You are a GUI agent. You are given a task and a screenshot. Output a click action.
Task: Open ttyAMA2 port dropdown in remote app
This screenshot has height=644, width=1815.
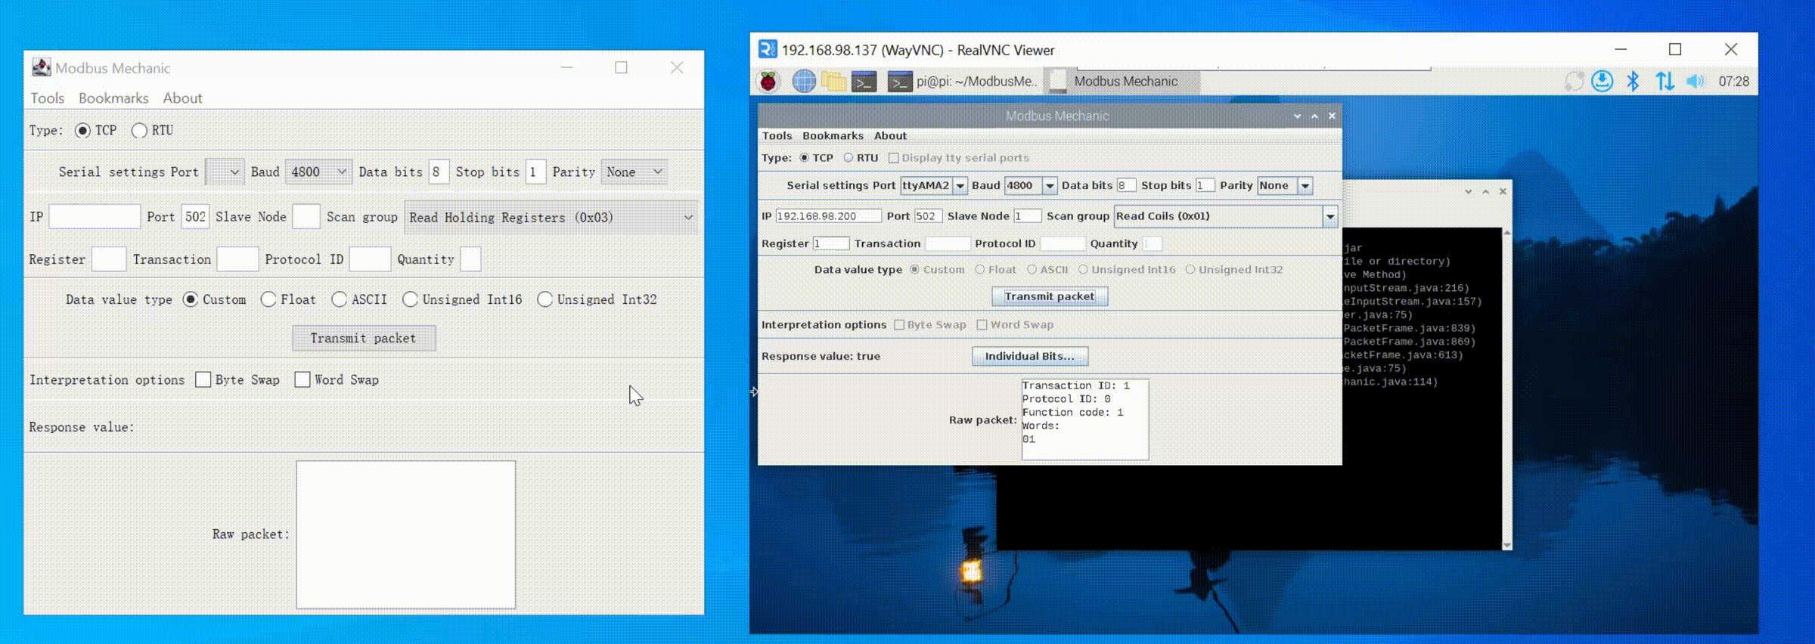960,185
